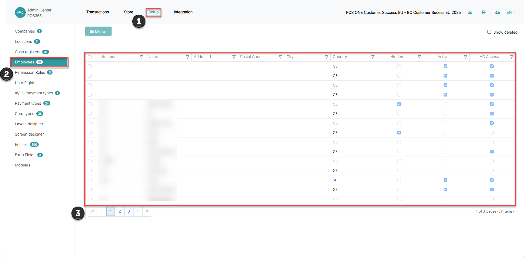Open filter for Postal Code column
The height and width of the screenshot is (257, 524).
tap(280, 57)
